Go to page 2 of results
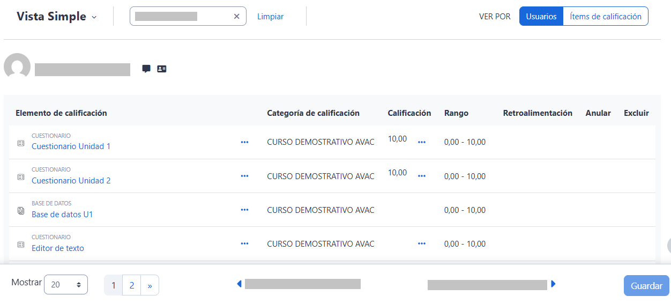This screenshot has height=303, width=671. 131,285
